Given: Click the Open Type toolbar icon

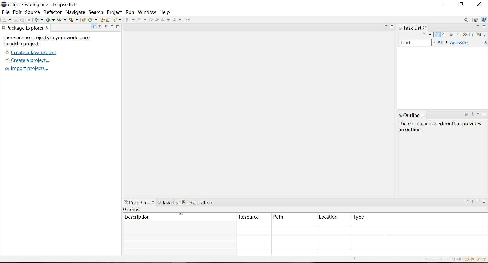Looking at the screenshot, I should (x=103, y=20).
